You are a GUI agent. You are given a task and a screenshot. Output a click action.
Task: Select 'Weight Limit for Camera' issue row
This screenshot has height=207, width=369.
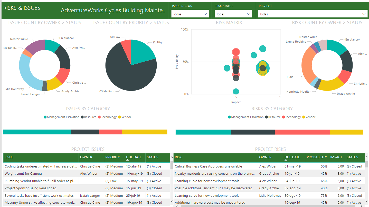point(87,173)
